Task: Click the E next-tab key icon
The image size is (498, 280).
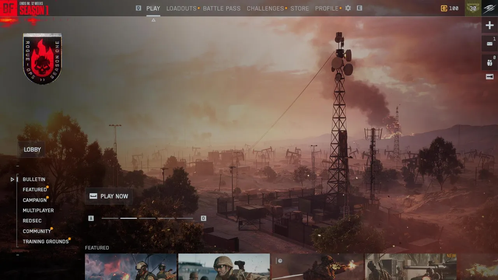Action: point(359,8)
